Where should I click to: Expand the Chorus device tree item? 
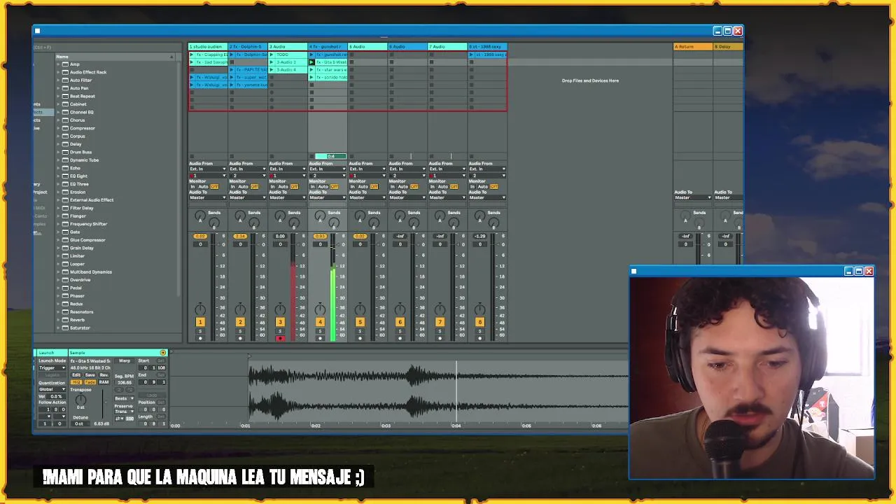[x=59, y=120]
